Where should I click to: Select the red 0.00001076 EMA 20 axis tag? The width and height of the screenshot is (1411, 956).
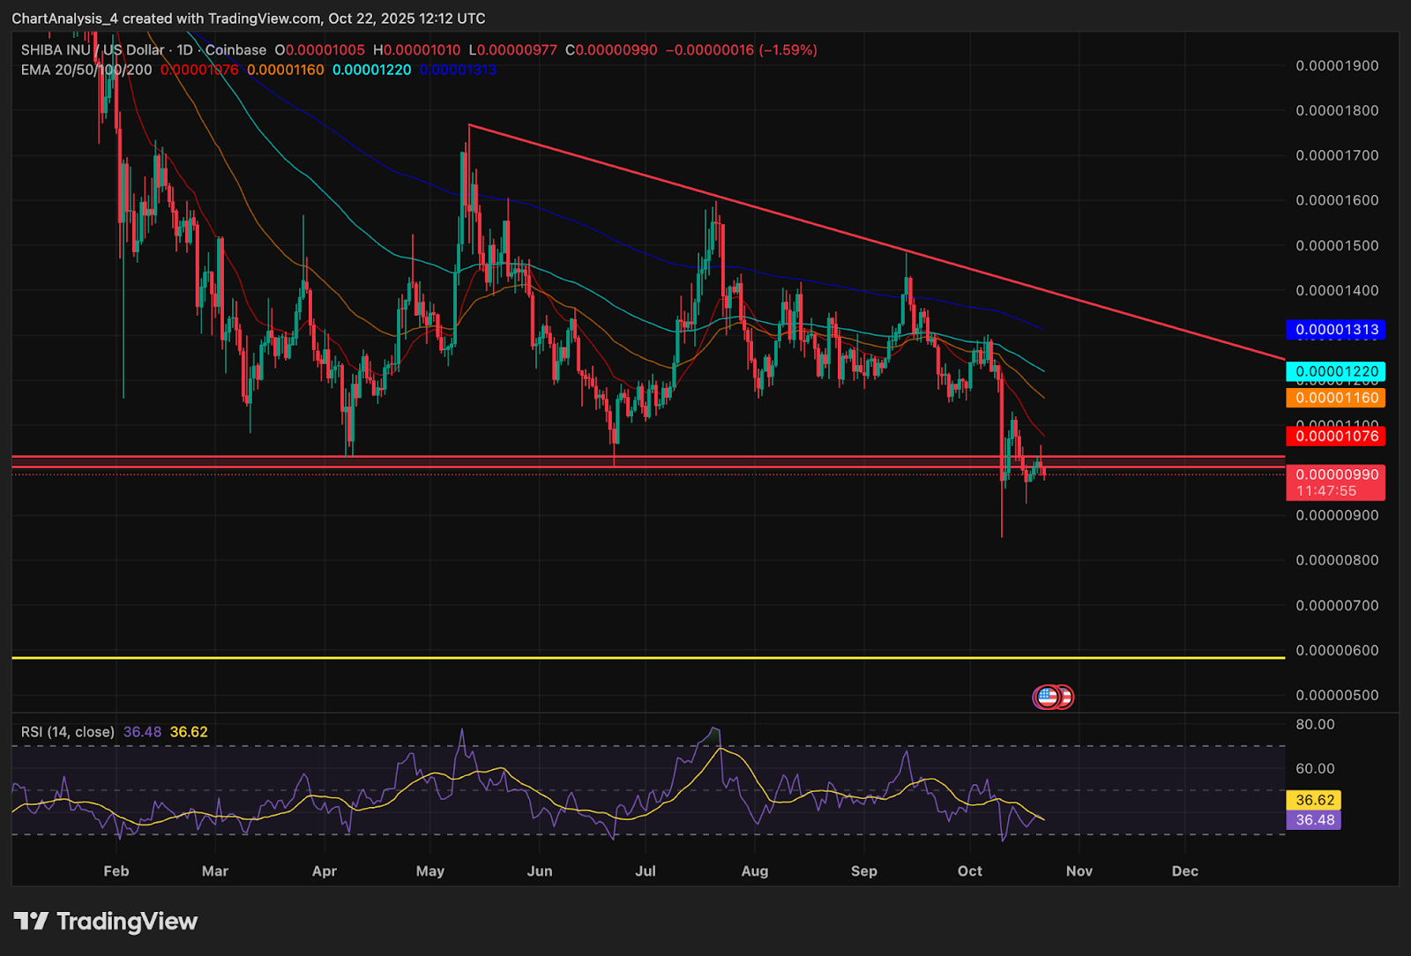[1335, 436]
